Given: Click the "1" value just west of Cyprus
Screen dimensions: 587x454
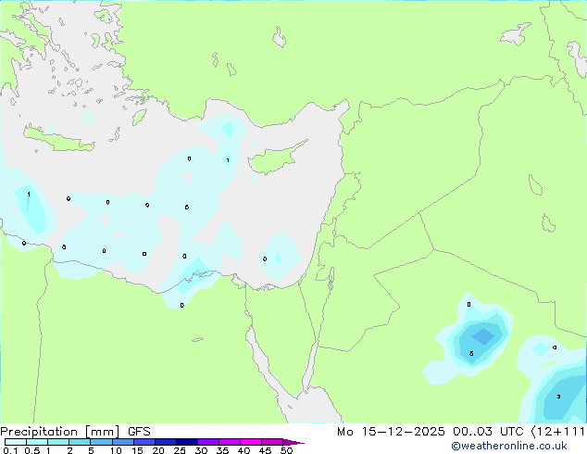Looking at the screenshot, I should (x=228, y=160).
